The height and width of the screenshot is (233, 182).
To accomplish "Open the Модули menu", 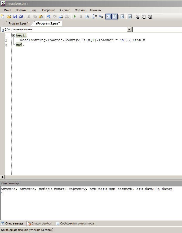I will pyautogui.click(x=80, y=10).
